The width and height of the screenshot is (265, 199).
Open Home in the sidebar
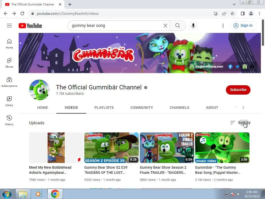pos(9,44)
